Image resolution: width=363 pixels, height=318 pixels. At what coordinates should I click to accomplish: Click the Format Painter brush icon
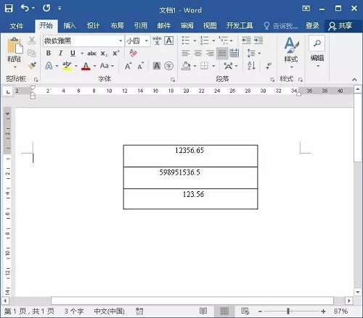point(32,65)
